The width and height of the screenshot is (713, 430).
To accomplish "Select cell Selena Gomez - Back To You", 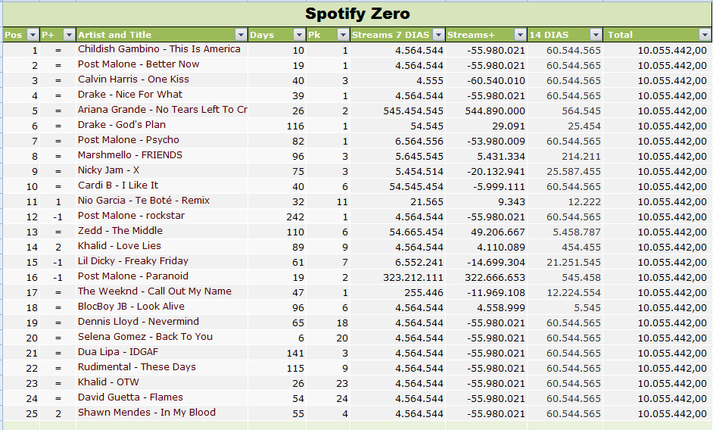I will 162,337.
